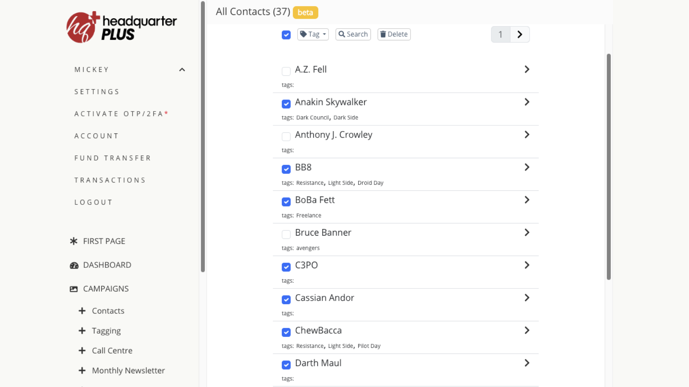The width and height of the screenshot is (689, 387).
Task: Open the Fund Transfer menu item
Action: (x=113, y=158)
